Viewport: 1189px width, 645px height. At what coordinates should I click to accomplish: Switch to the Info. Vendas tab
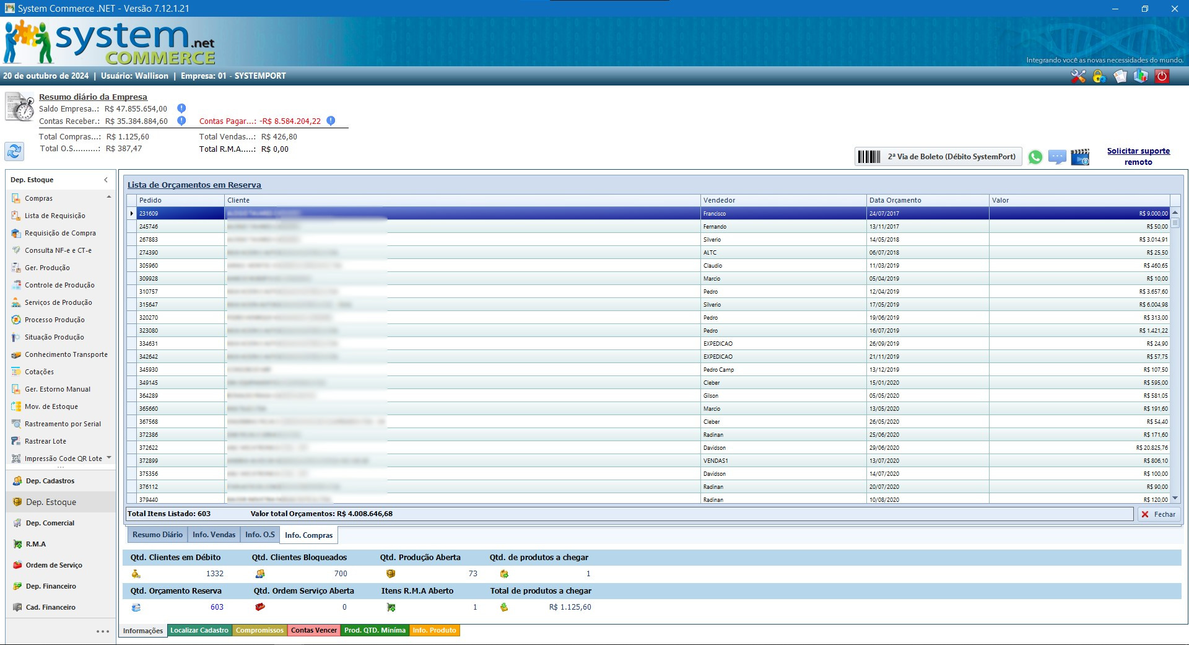pyautogui.click(x=214, y=535)
